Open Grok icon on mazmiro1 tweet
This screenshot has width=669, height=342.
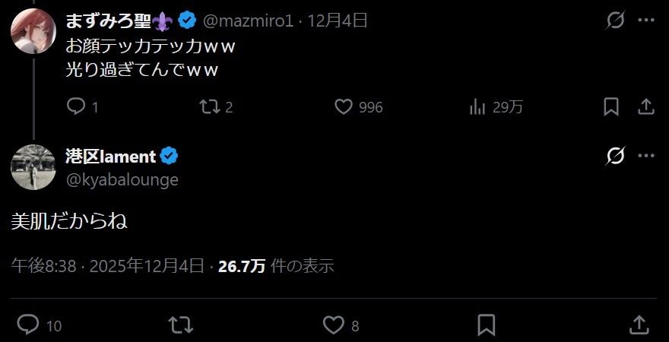click(x=616, y=20)
